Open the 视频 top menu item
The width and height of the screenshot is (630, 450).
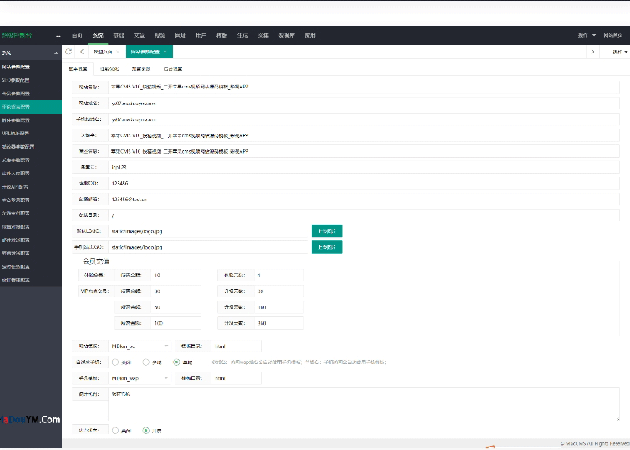click(160, 35)
